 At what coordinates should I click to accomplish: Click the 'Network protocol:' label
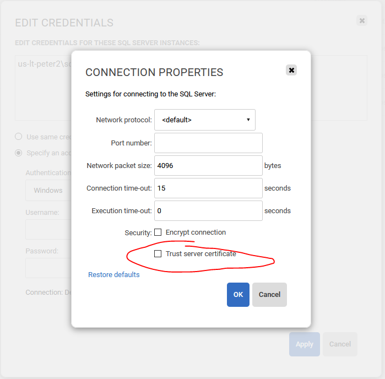[x=124, y=120]
